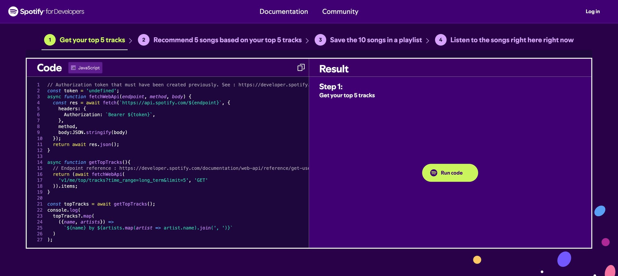Select the JavaScript language badge

(85, 68)
